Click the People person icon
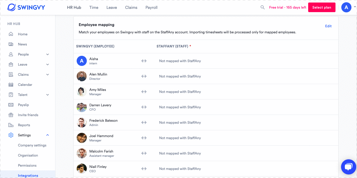Screen dimensions: 357x178 point(11,54)
